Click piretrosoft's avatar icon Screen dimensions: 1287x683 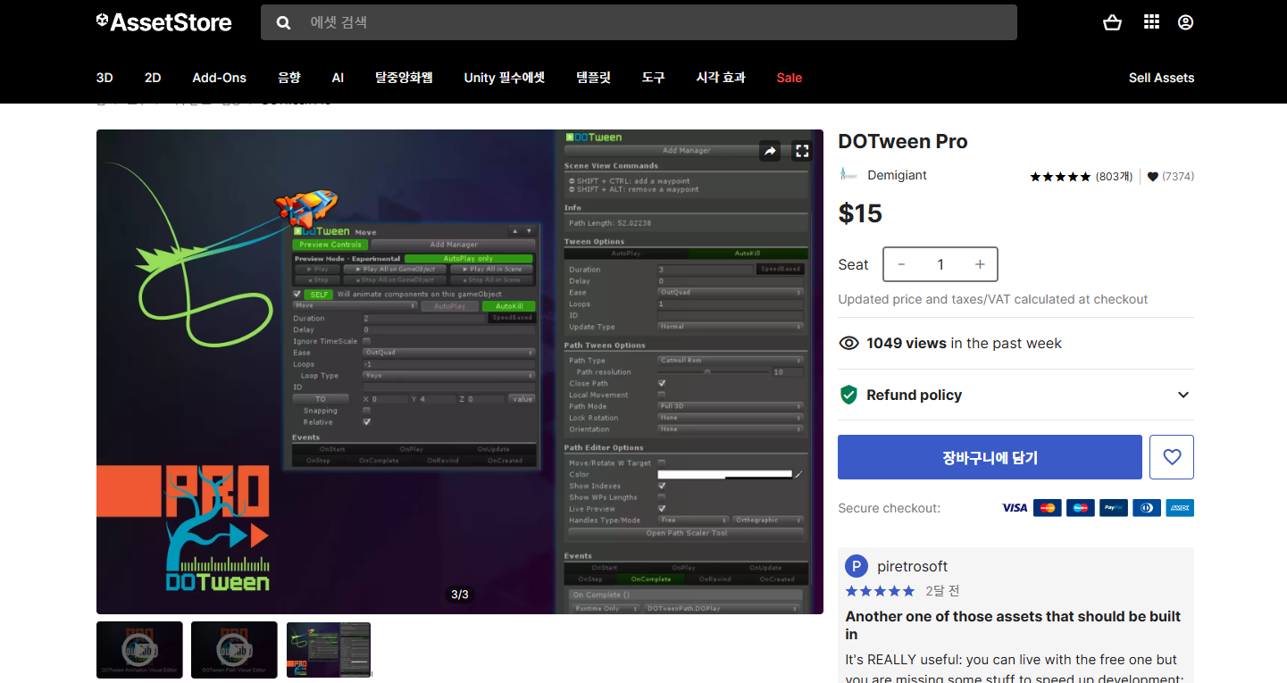[x=857, y=566]
